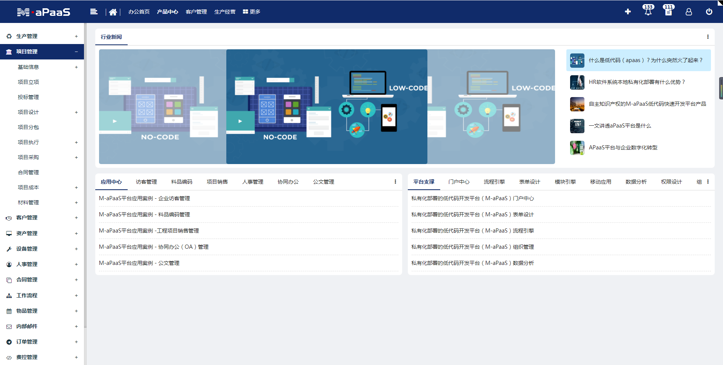Open 产品中心 in the top navigation
The height and width of the screenshot is (365, 723).
coord(168,12)
